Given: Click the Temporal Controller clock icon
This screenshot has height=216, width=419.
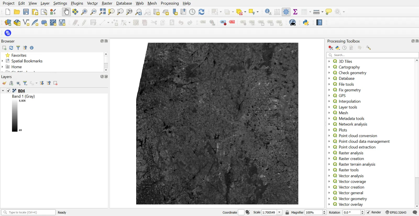Looking at the screenshot, I should pos(192,12).
